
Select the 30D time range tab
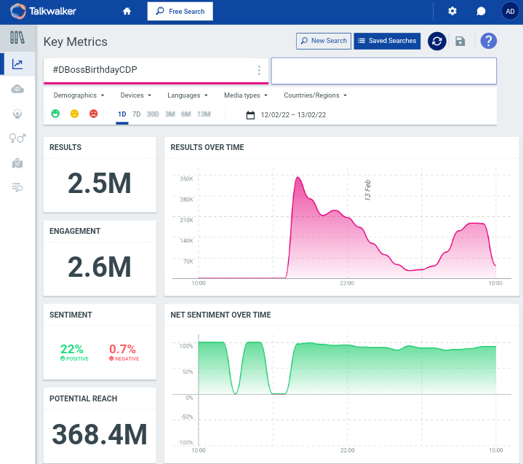pos(153,114)
